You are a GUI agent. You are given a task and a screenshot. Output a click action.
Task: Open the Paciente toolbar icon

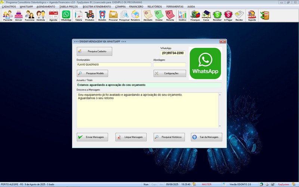click(x=8, y=15)
